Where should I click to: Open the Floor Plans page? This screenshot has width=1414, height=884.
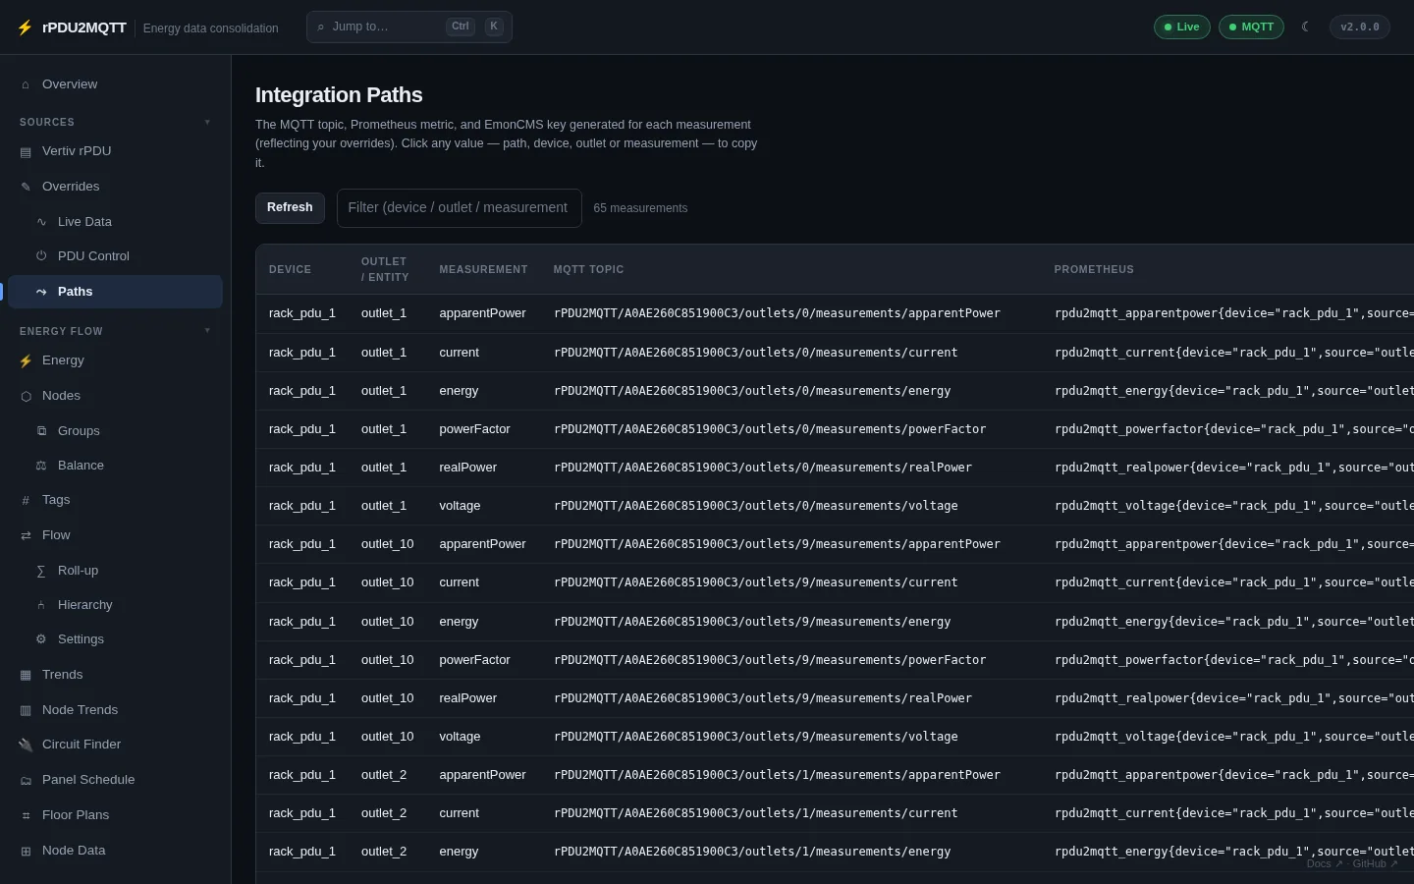point(115,815)
